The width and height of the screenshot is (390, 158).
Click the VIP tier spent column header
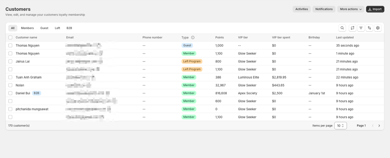pos(281,38)
